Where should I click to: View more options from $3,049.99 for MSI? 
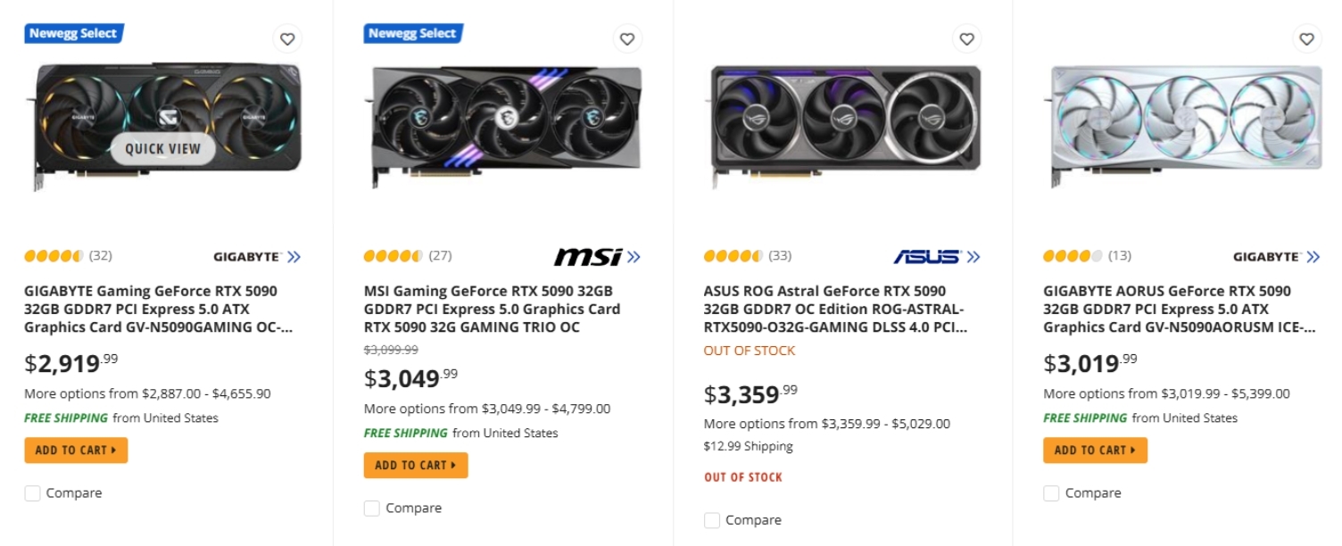[x=486, y=409]
